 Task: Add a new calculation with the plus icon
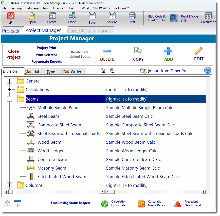168,54
